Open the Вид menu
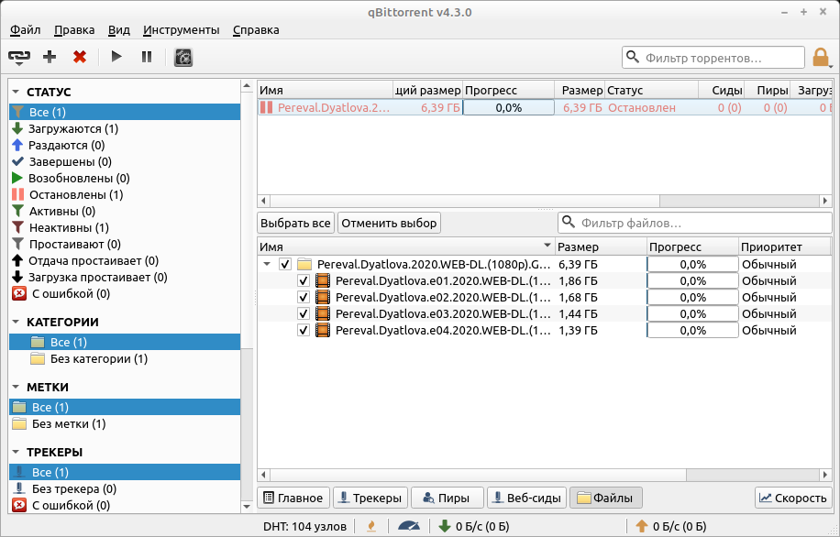 (119, 30)
